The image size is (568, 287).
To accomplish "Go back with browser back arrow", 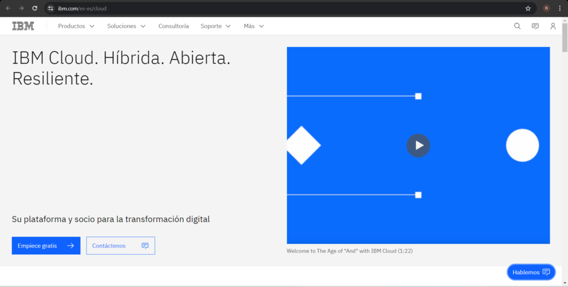I will (x=8, y=8).
